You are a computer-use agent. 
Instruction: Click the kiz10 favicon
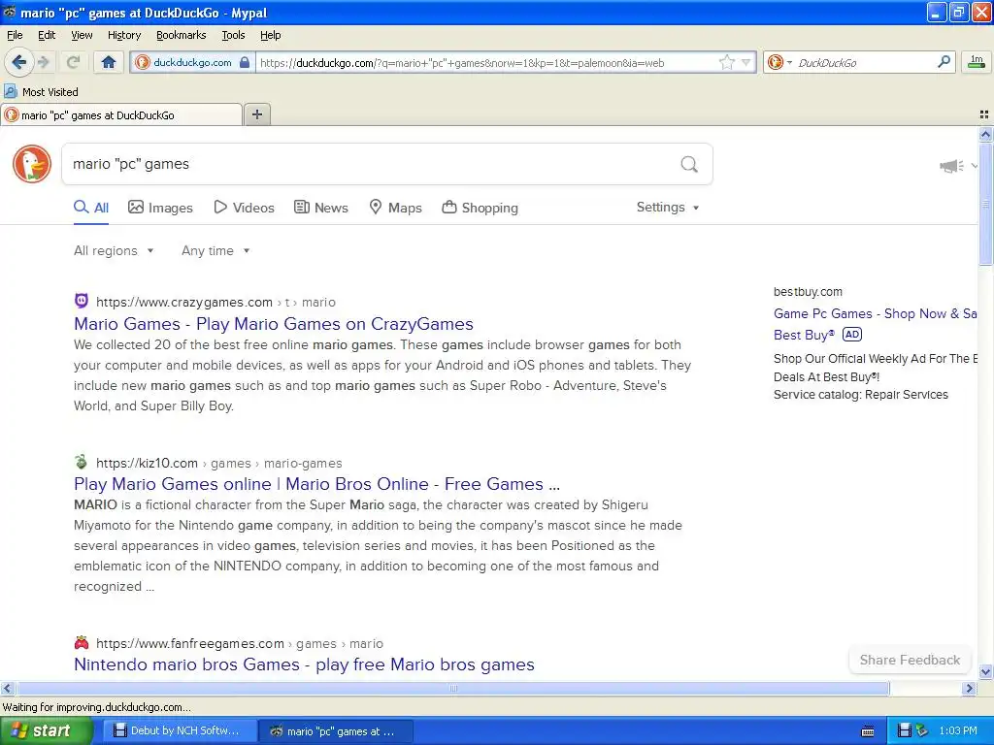pyautogui.click(x=82, y=462)
